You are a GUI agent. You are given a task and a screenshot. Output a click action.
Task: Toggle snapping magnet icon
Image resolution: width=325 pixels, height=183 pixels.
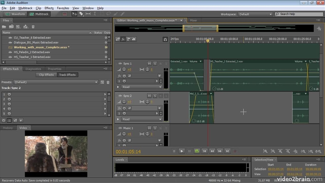[x=165, y=39]
